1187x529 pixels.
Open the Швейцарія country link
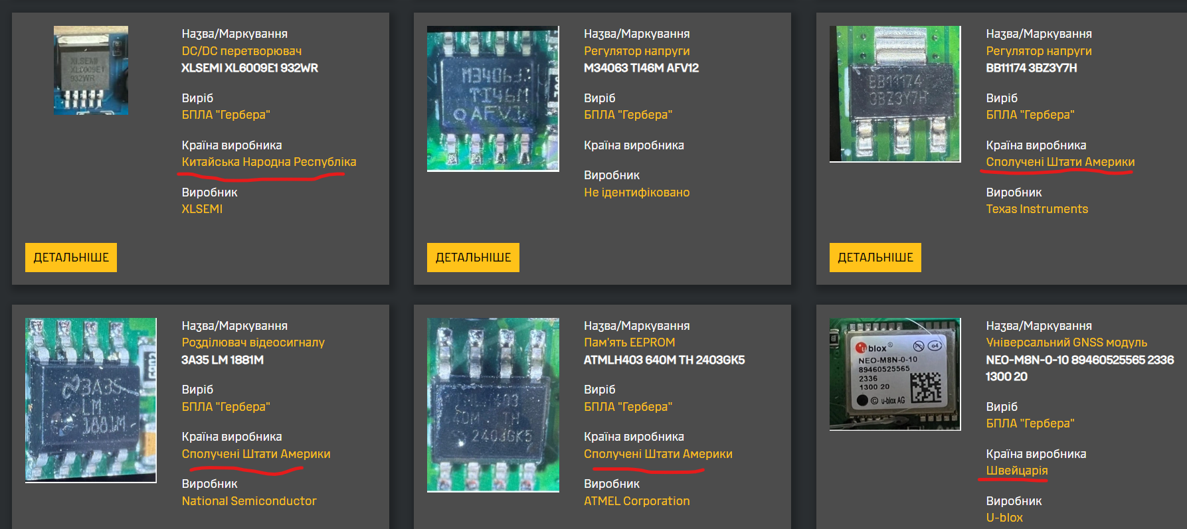[1016, 471]
